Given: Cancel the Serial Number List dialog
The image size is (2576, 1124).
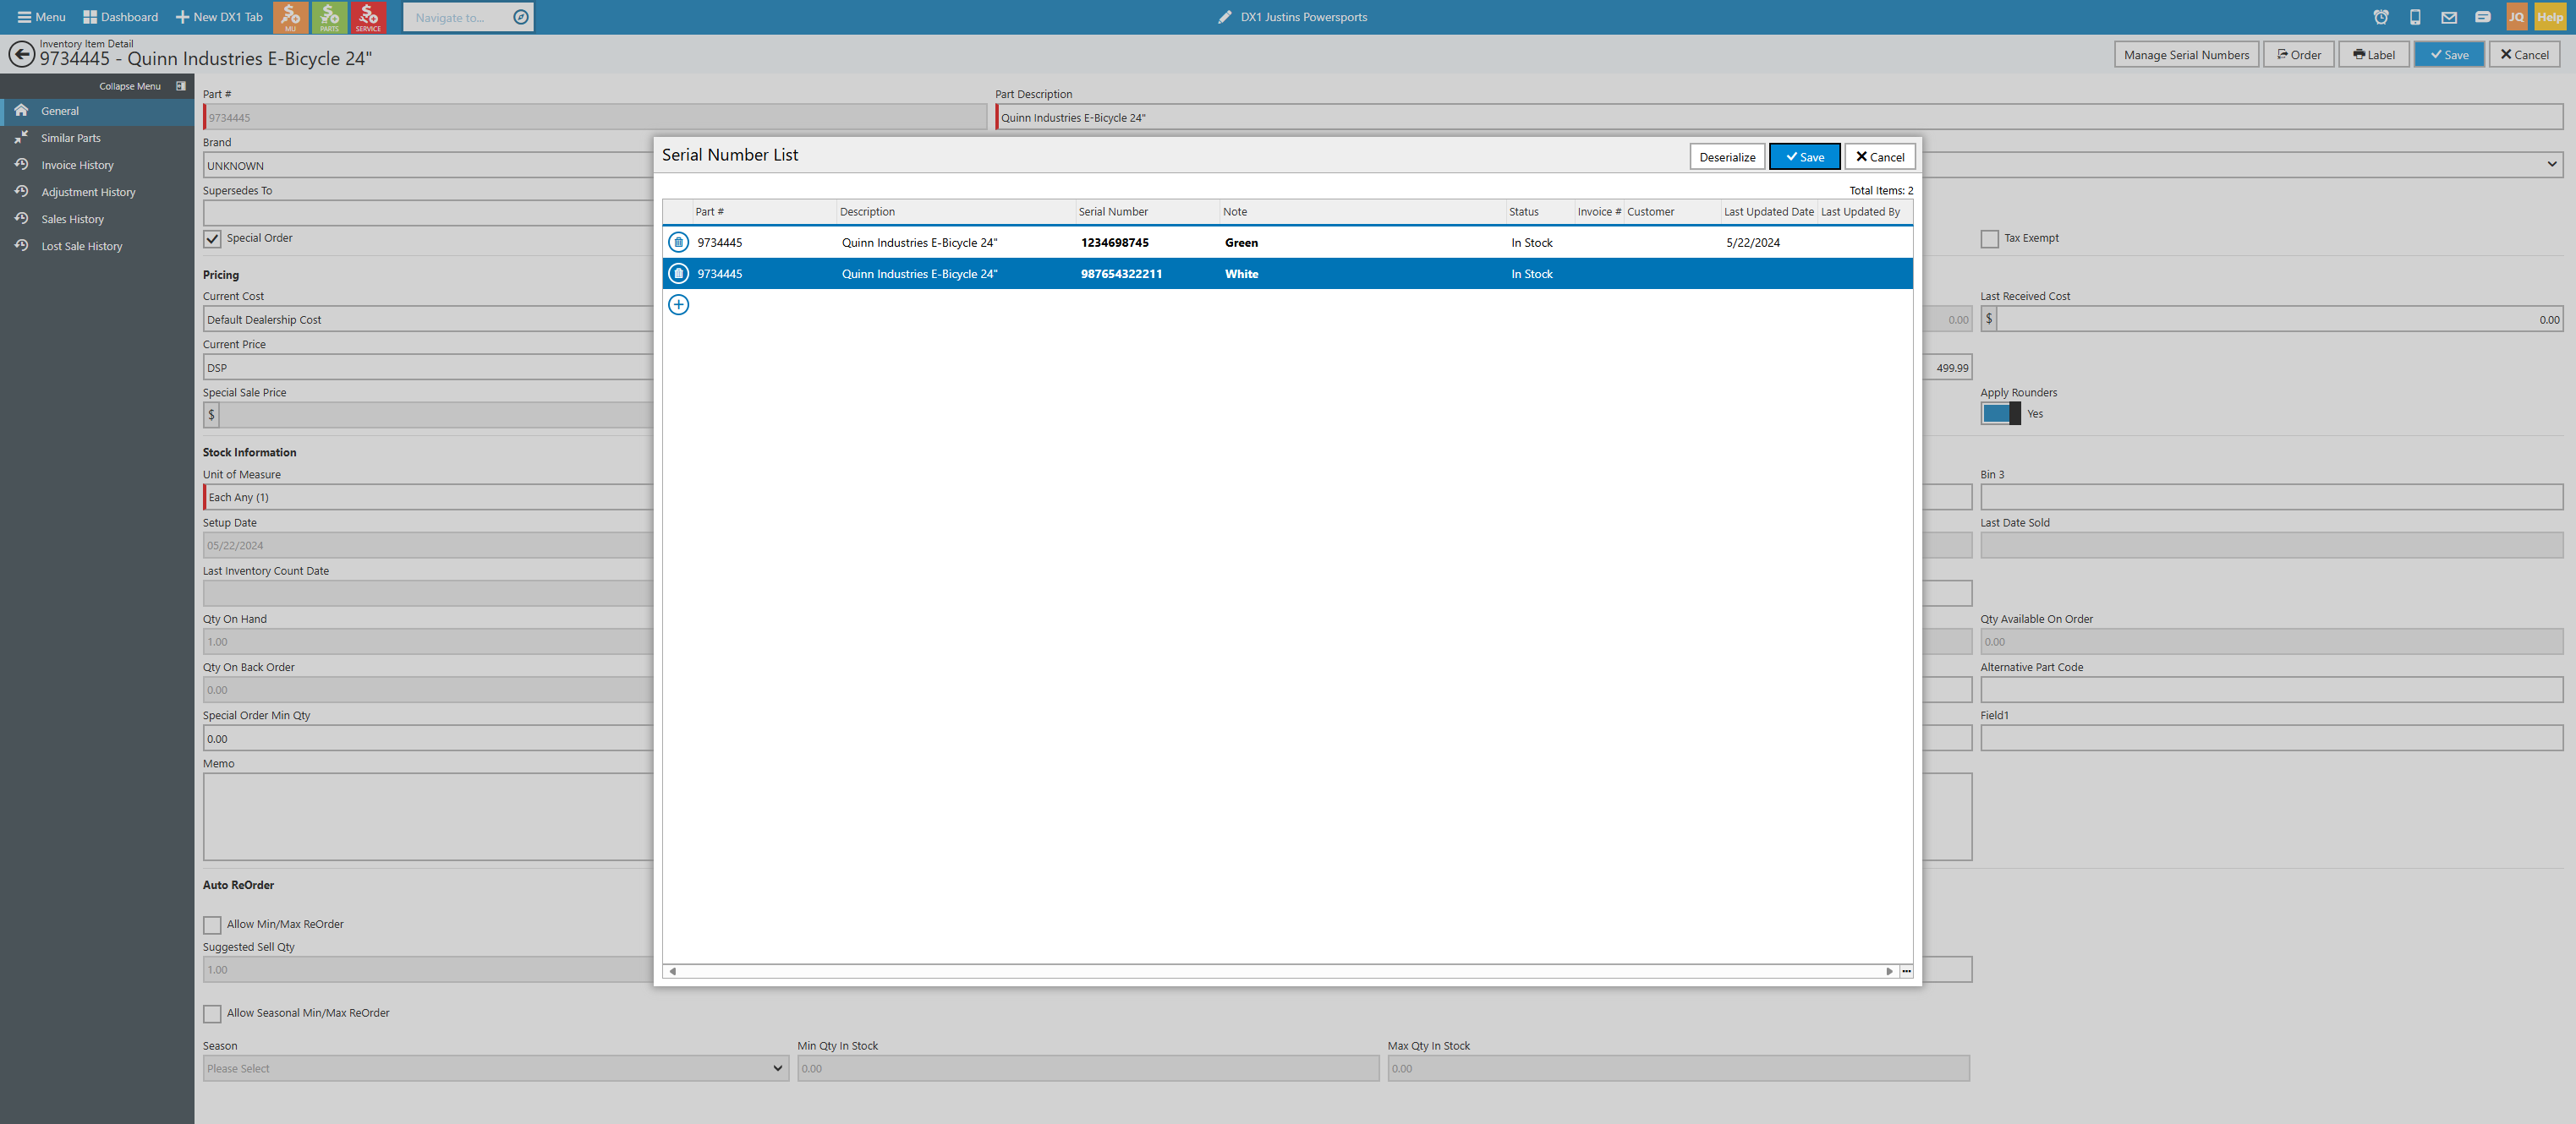Looking at the screenshot, I should coord(1880,157).
